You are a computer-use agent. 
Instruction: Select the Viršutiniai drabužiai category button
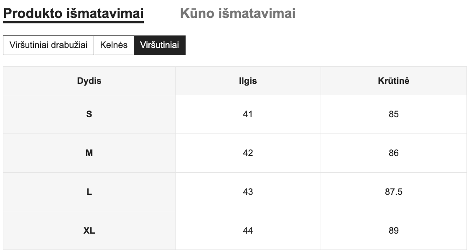click(48, 45)
